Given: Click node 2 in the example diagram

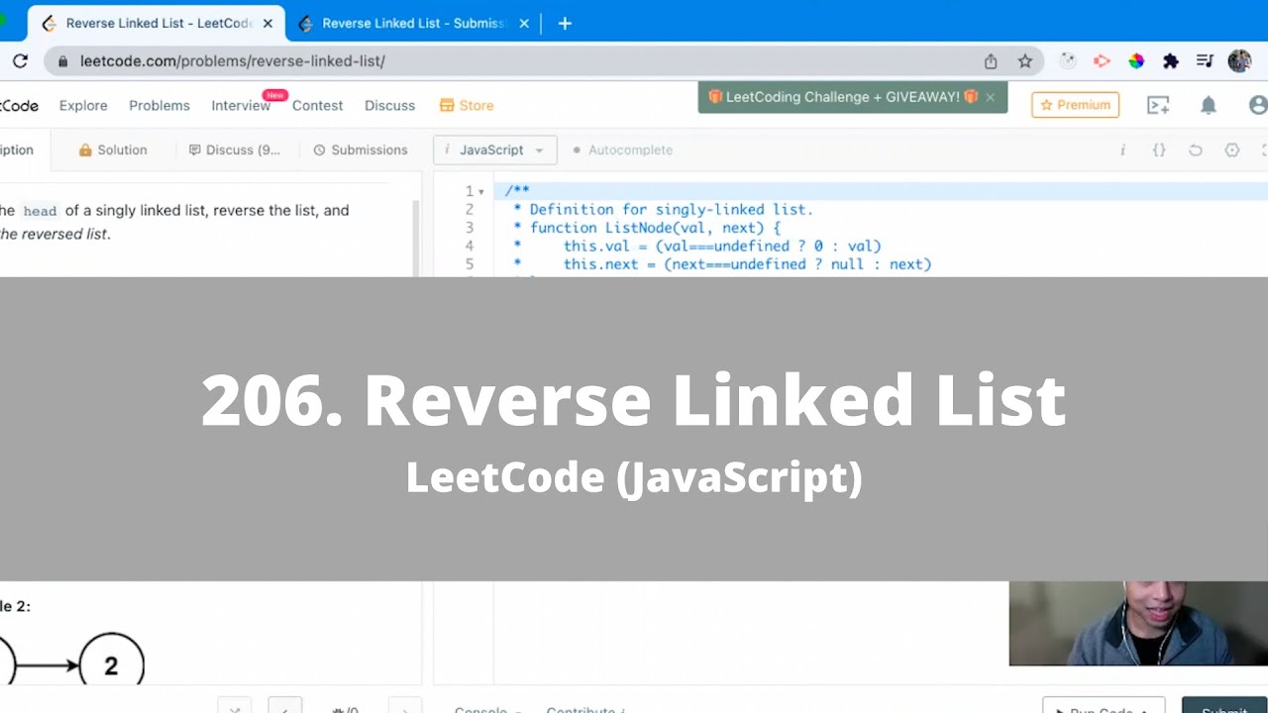Looking at the screenshot, I should coord(111,665).
